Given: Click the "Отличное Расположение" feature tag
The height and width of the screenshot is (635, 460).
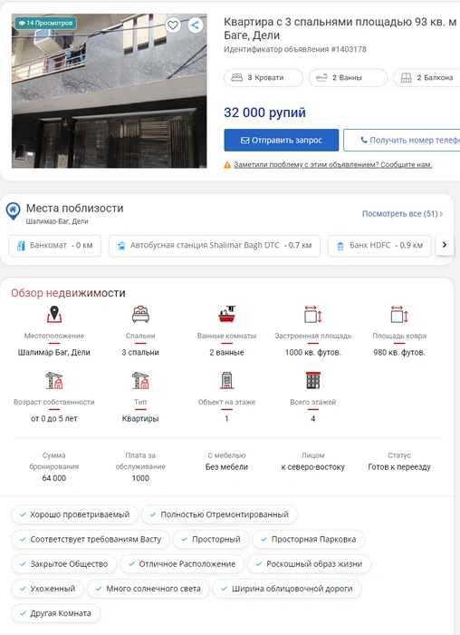Looking at the screenshot, I should point(182,564).
